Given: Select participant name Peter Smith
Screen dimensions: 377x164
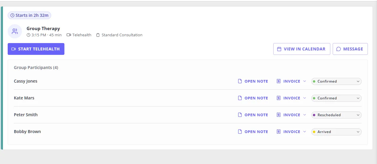Looking at the screenshot, I should pyautogui.click(x=26, y=115).
